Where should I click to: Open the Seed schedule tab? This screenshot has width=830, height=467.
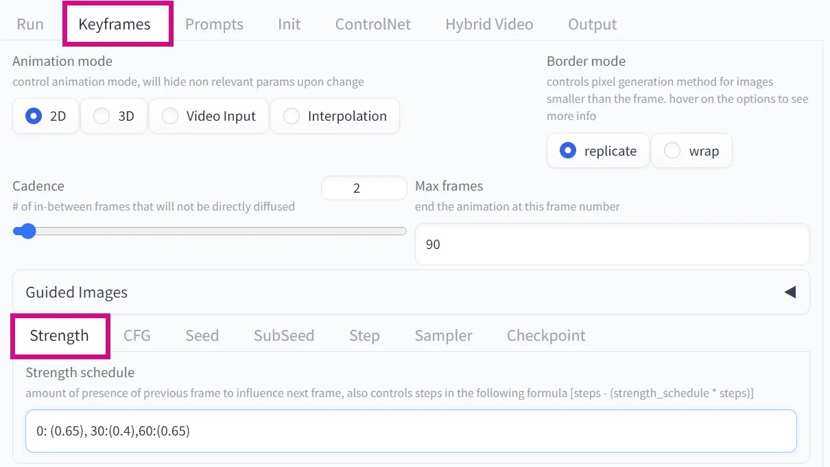[202, 336]
